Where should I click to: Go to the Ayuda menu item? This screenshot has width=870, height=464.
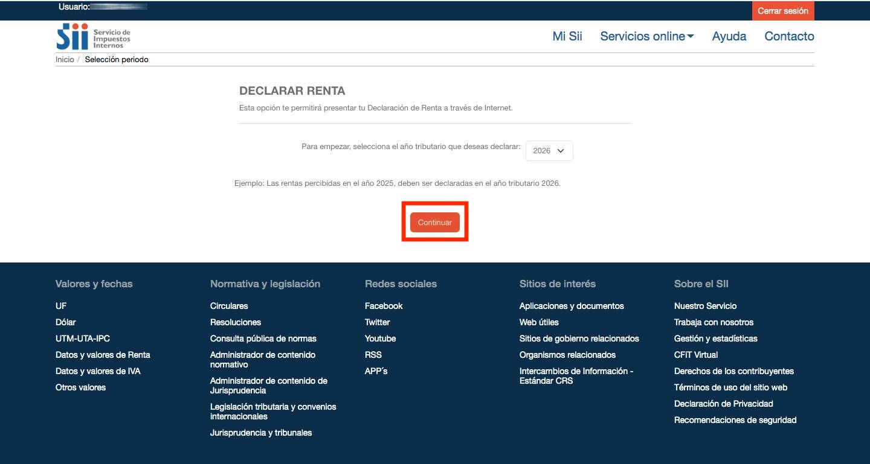coord(729,36)
